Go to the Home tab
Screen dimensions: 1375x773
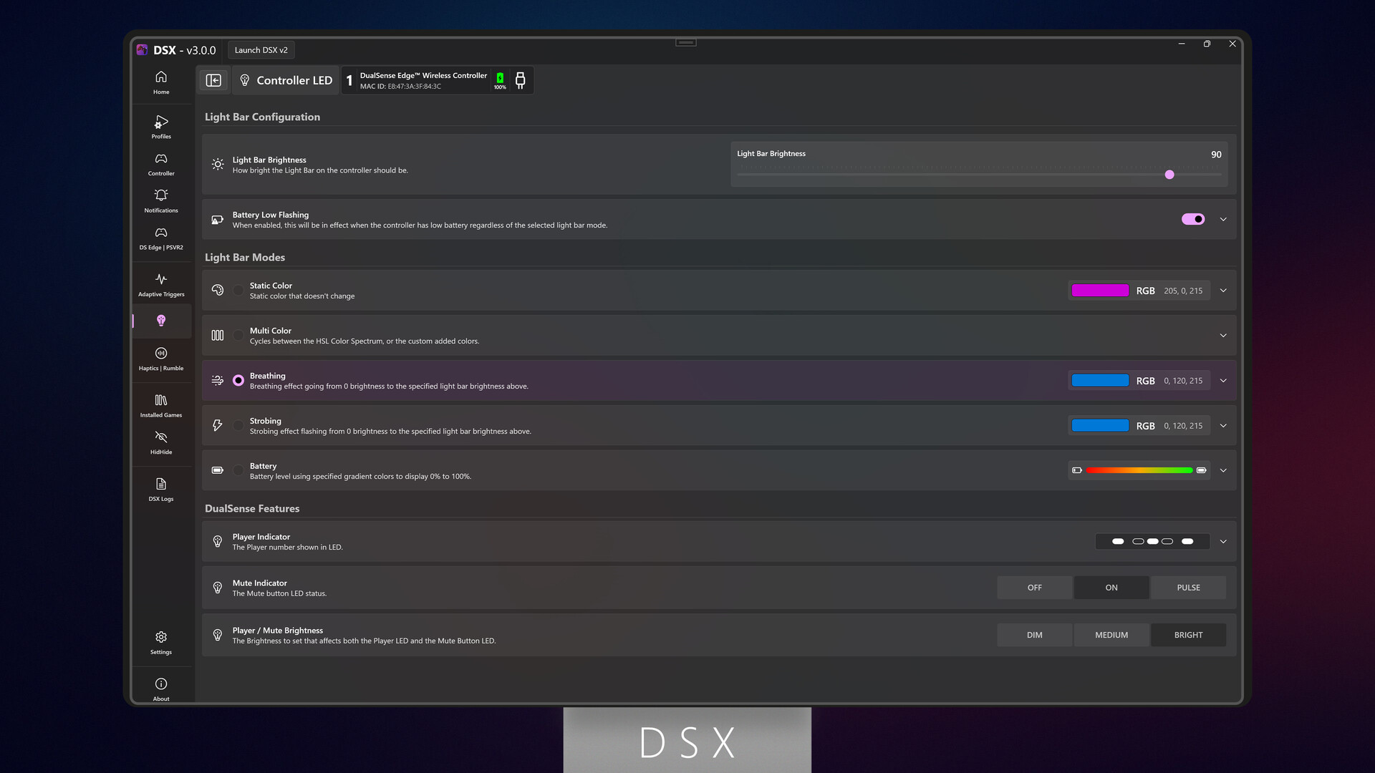pos(160,82)
